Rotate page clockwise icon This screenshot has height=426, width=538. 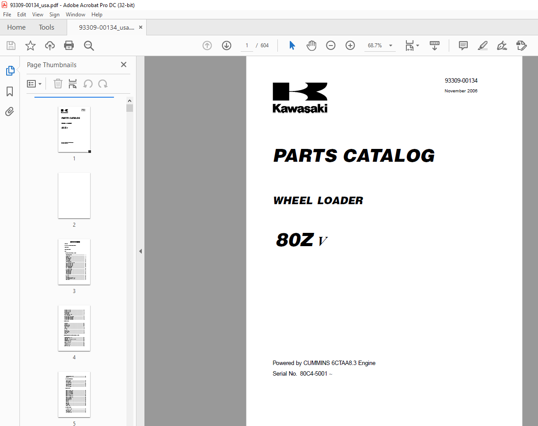(103, 84)
